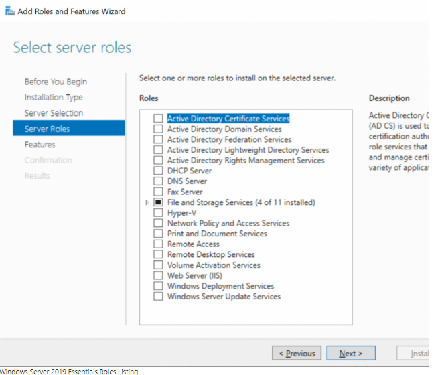
Task: Select the Server Roles step
Action: tap(69, 128)
